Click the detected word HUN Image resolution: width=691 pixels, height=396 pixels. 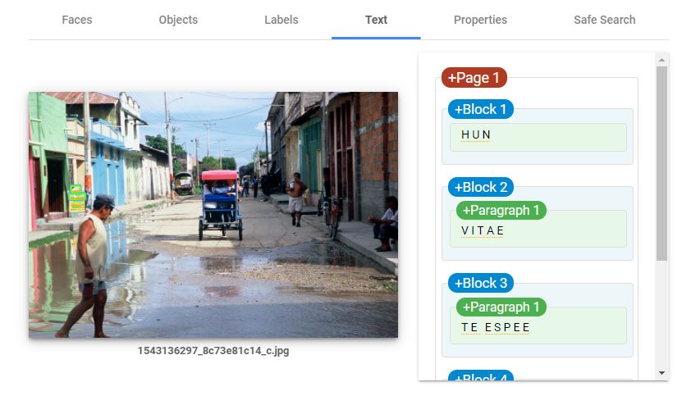click(476, 134)
